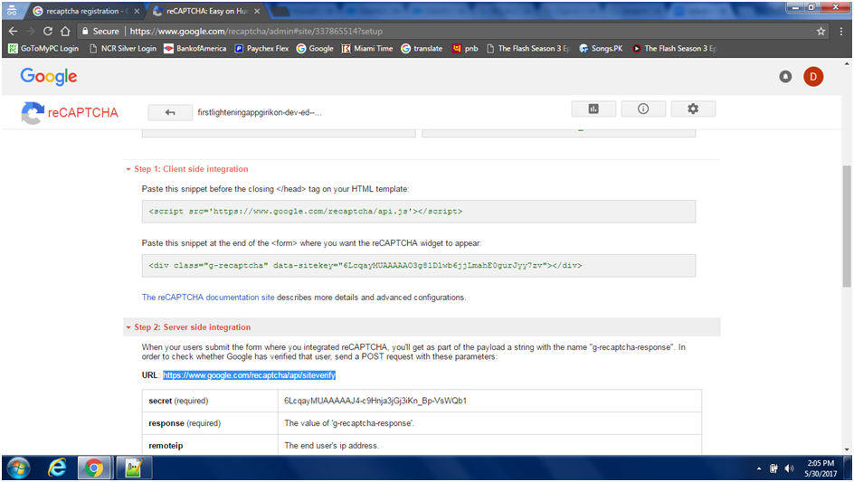Open the Google account avatar D
This screenshot has width=854, height=482.
813,77
